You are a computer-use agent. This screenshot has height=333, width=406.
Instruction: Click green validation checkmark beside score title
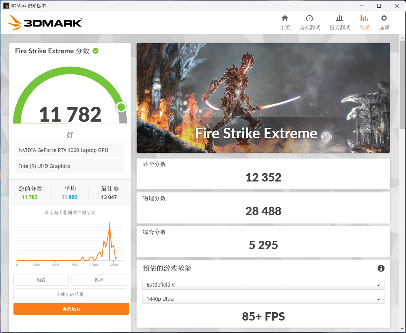(x=95, y=51)
